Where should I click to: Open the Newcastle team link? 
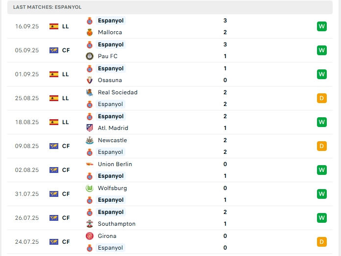click(x=112, y=140)
